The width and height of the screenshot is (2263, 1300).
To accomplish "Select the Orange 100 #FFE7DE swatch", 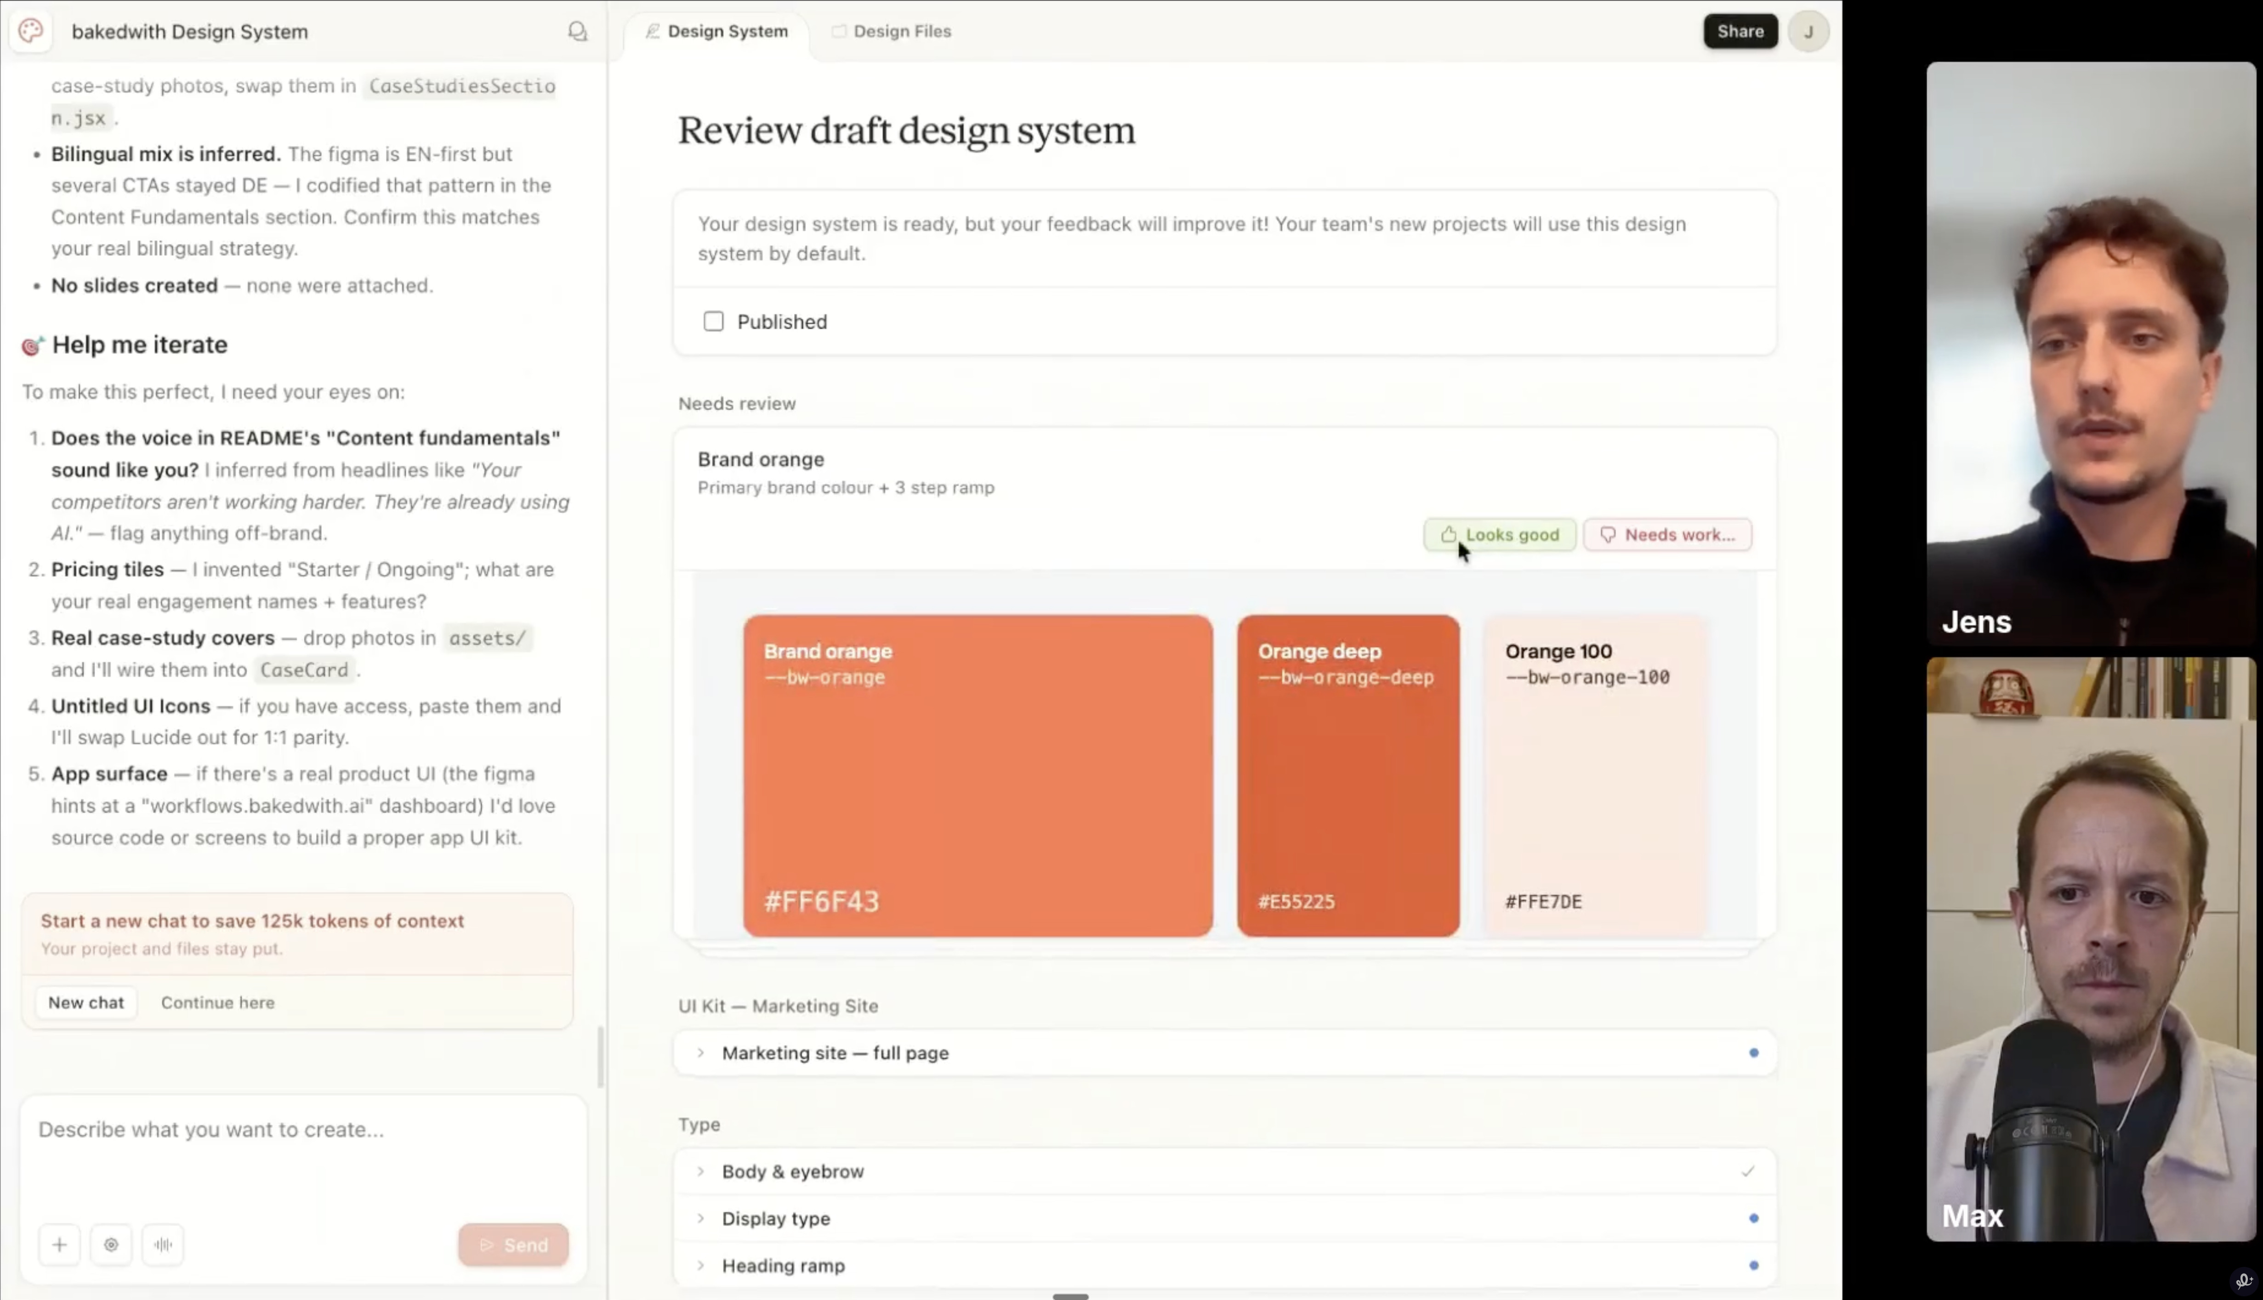I will (1595, 776).
